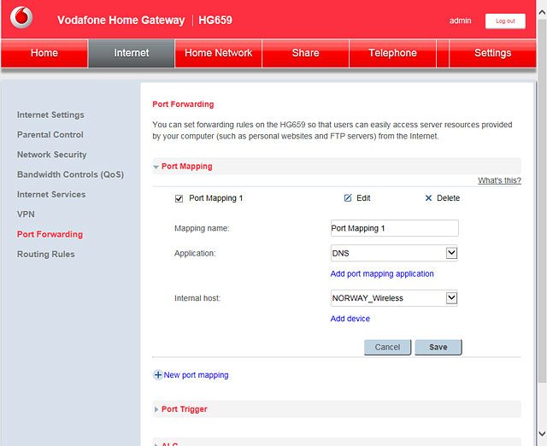Click the Edit pencil icon for Port Mapping 1

click(348, 198)
